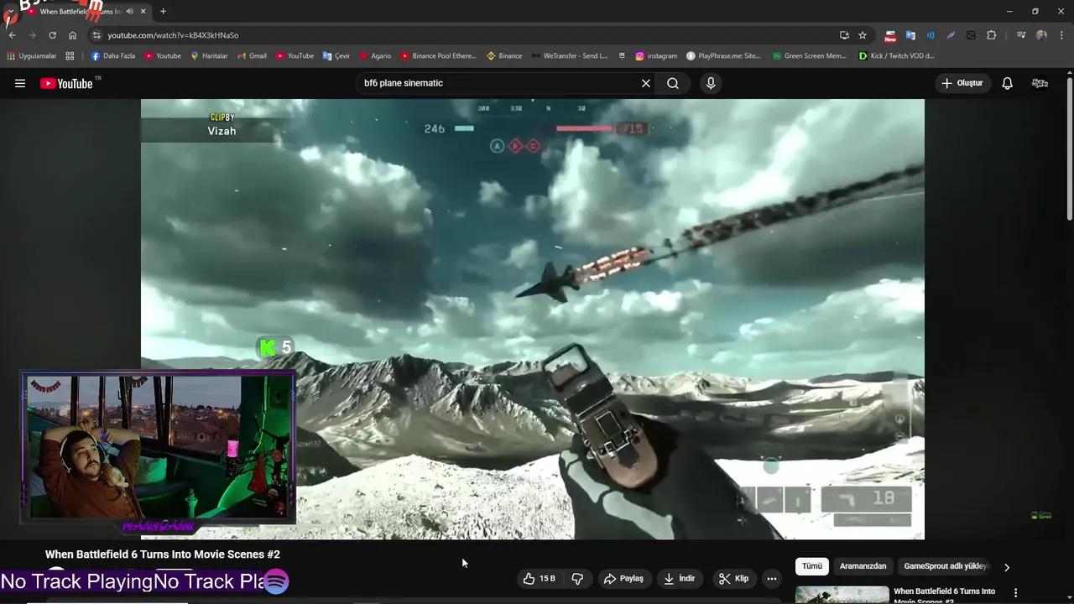The height and width of the screenshot is (604, 1074).
Task: Click the video title text
Action: [x=163, y=555]
